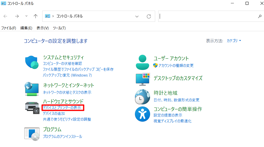Image resolution: width=264 pixels, height=147 pixels.
Task: Click the up one level arrow
Action: (x=35, y=16)
